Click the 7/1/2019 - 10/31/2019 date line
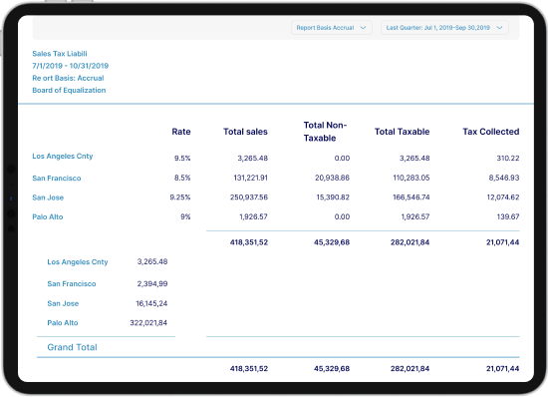The width and height of the screenshot is (548, 397). (x=71, y=66)
